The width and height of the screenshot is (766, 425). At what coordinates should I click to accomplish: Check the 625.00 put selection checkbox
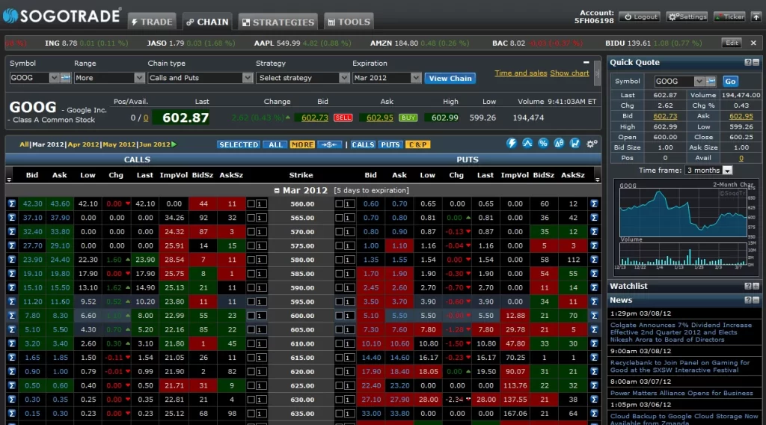coord(339,385)
